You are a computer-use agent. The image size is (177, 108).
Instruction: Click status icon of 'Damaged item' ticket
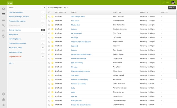(x=53, y=101)
